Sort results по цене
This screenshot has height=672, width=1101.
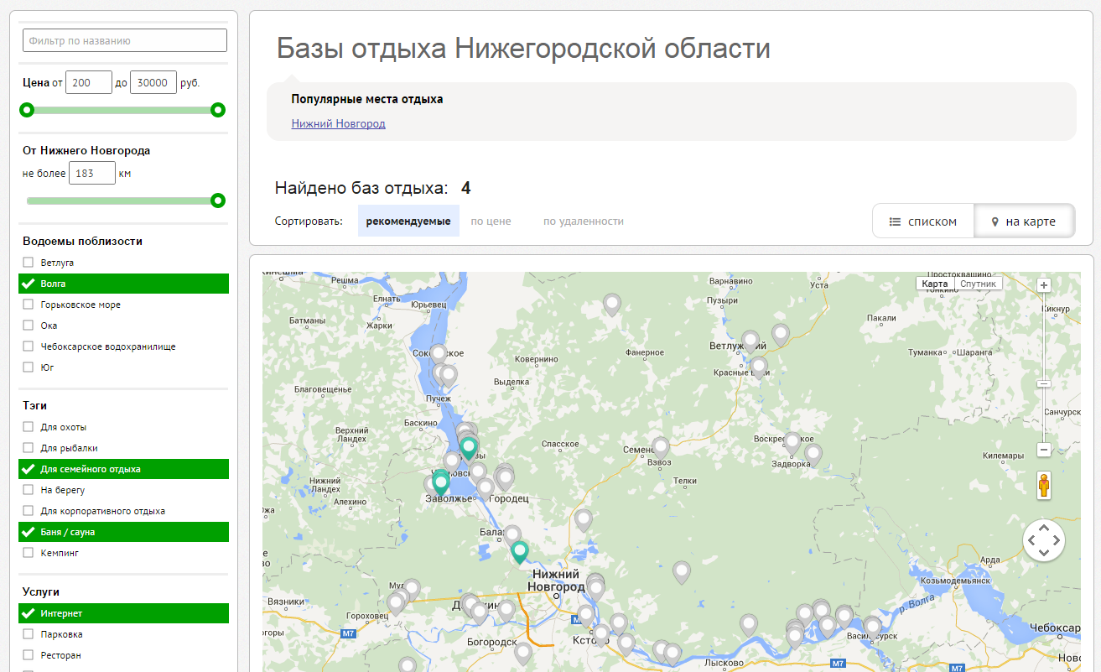click(491, 221)
